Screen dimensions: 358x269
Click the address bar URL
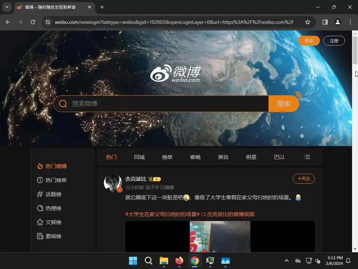(x=174, y=22)
